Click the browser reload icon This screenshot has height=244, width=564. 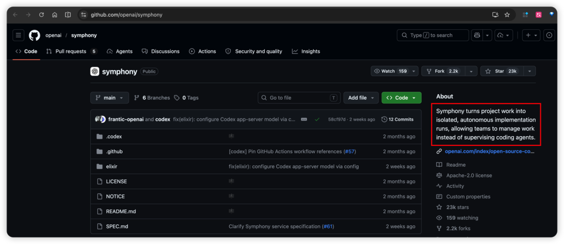(x=41, y=15)
